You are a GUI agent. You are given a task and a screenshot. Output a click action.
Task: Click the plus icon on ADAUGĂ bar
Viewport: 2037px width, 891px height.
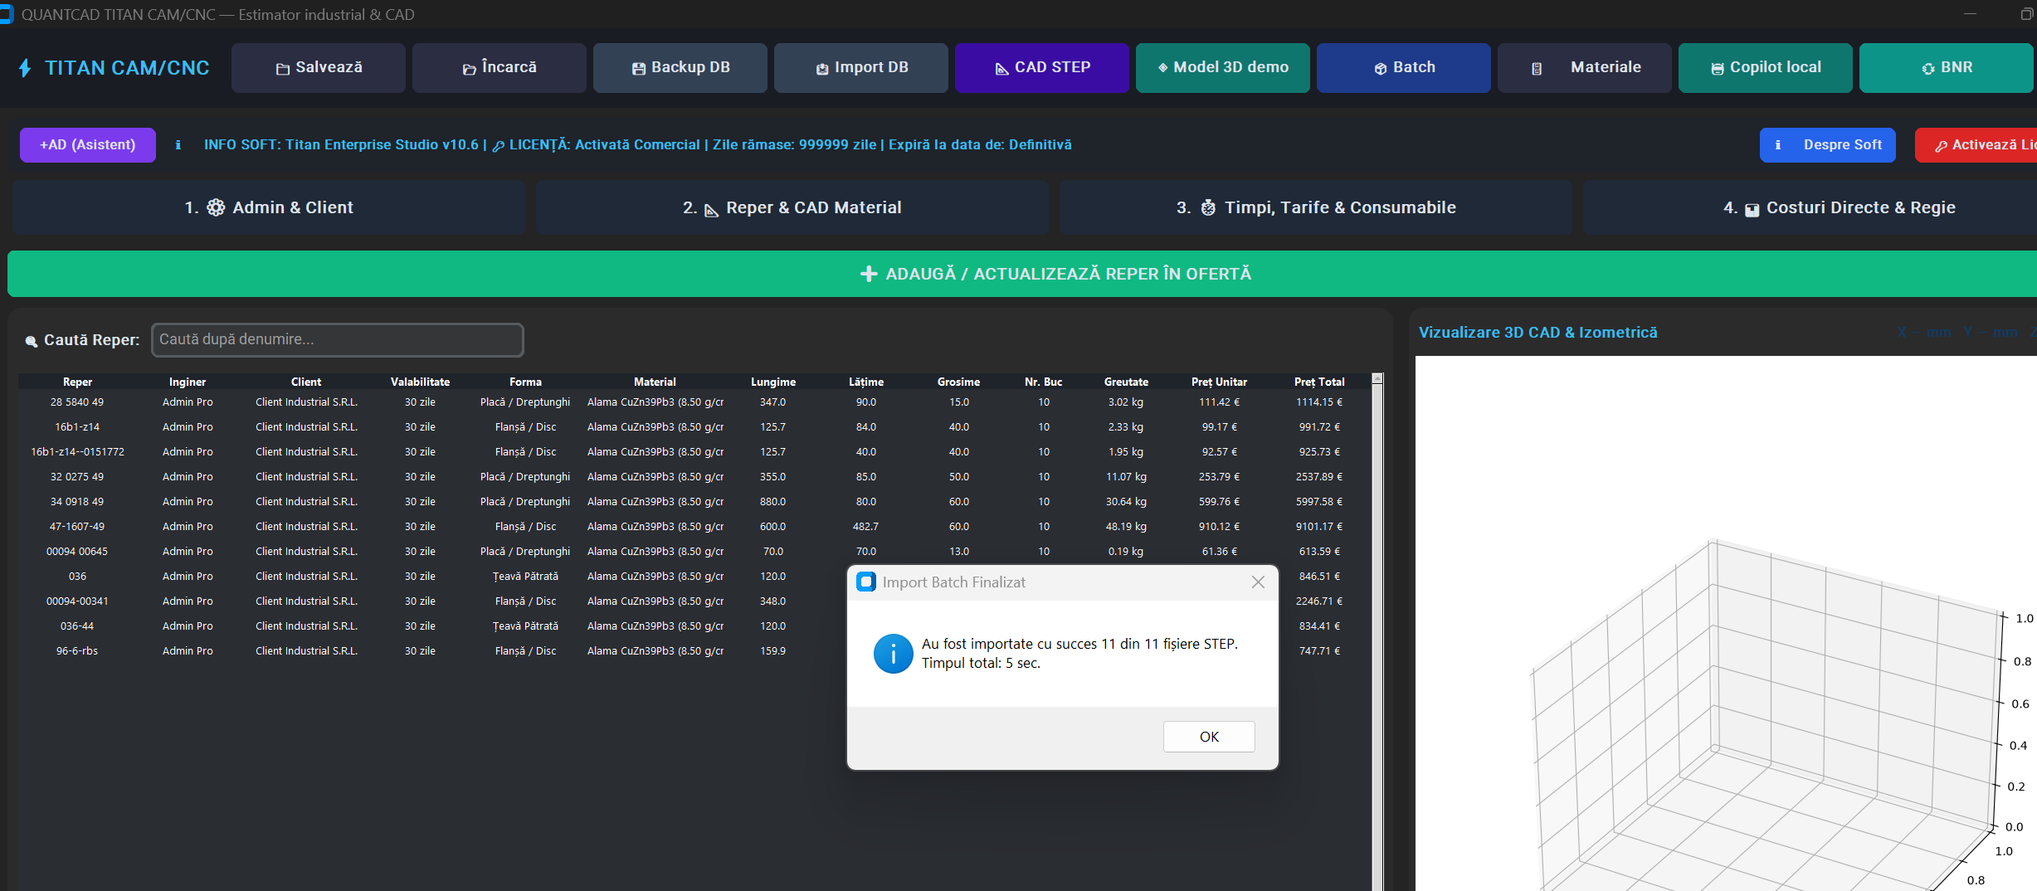pos(869,274)
